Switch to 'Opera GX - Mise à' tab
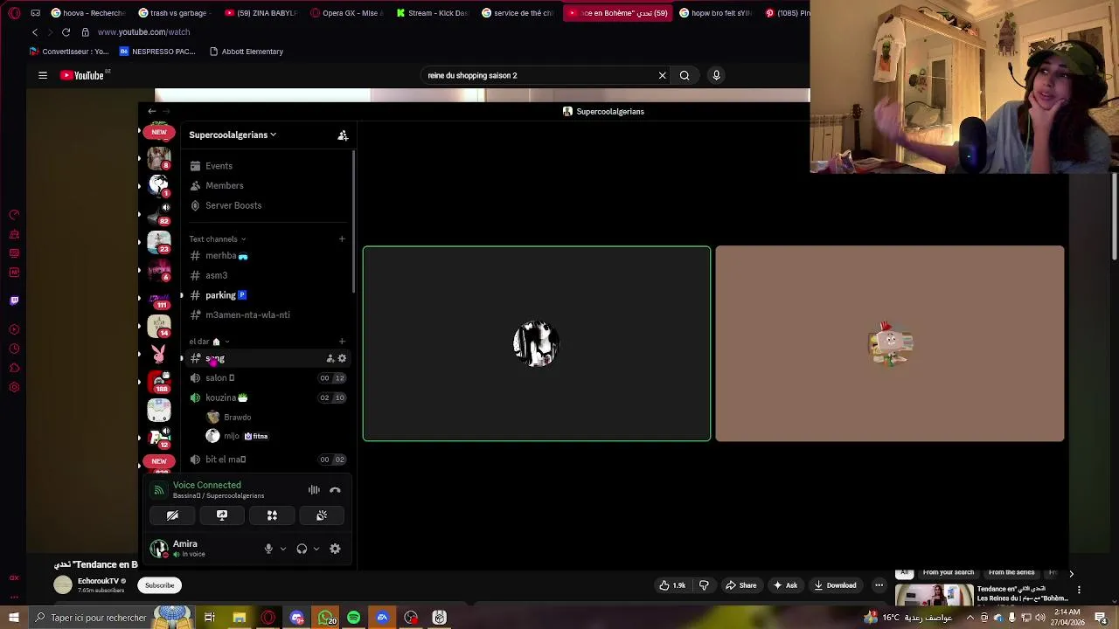Viewport: 1119px width, 629px height. click(347, 13)
